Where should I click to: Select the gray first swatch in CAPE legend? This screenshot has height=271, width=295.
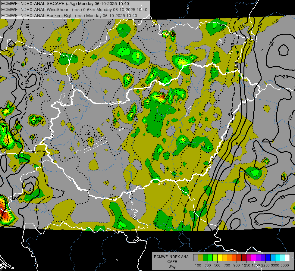point(196,257)
